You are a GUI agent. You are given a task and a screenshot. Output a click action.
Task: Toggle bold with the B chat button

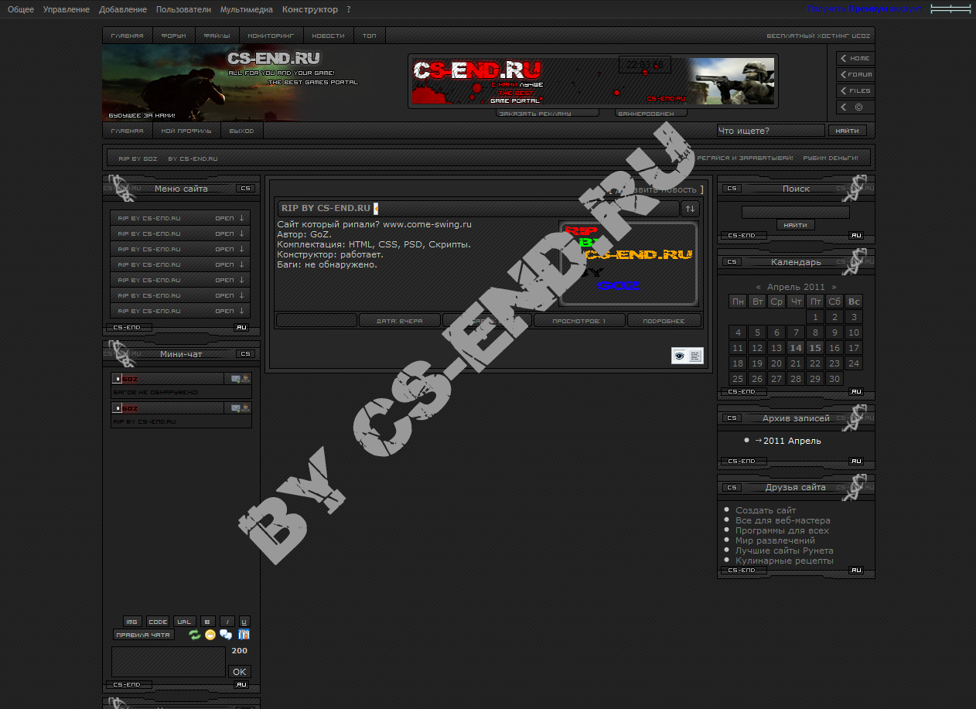[x=207, y=622]
